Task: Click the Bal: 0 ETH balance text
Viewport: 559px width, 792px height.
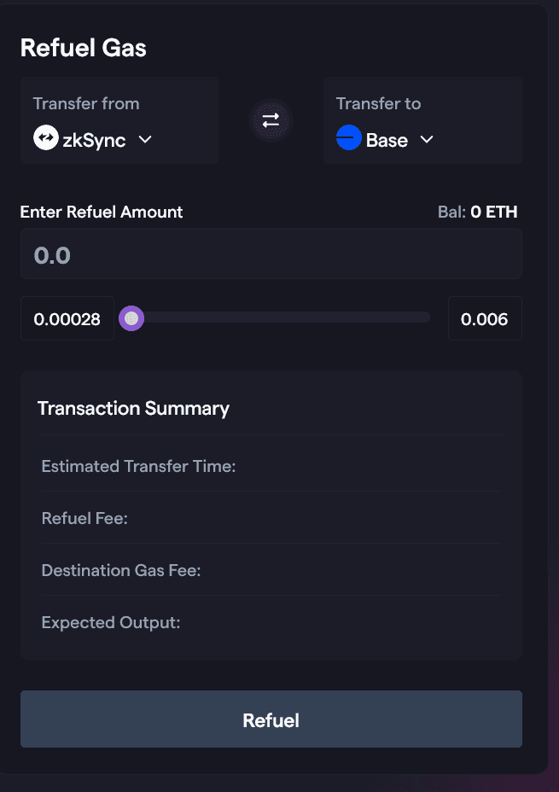Action: [x=477, y=212]
